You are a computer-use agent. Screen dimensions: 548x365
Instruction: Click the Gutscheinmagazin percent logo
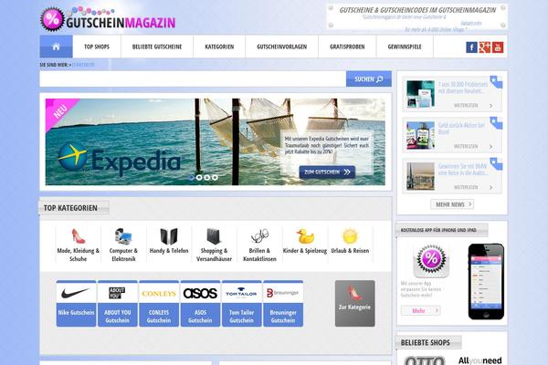52,19
